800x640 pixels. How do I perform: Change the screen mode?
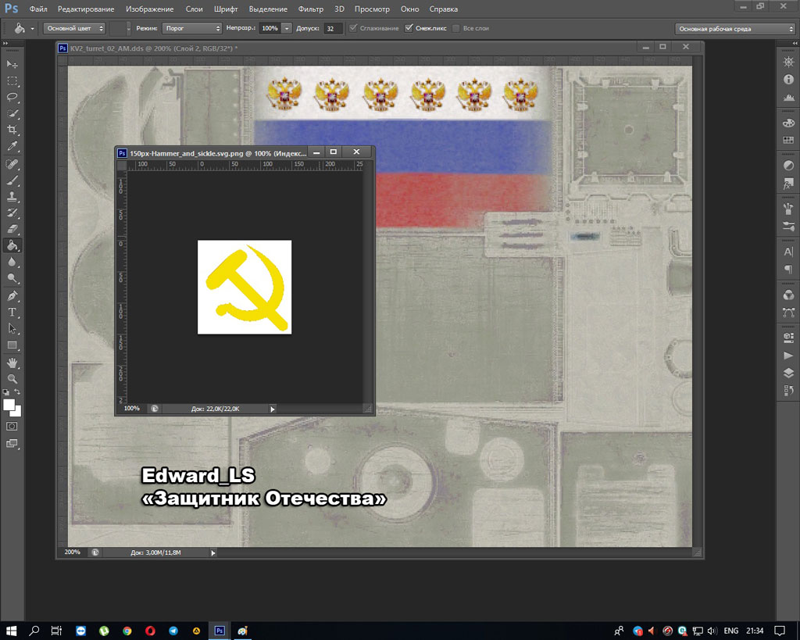12,444
